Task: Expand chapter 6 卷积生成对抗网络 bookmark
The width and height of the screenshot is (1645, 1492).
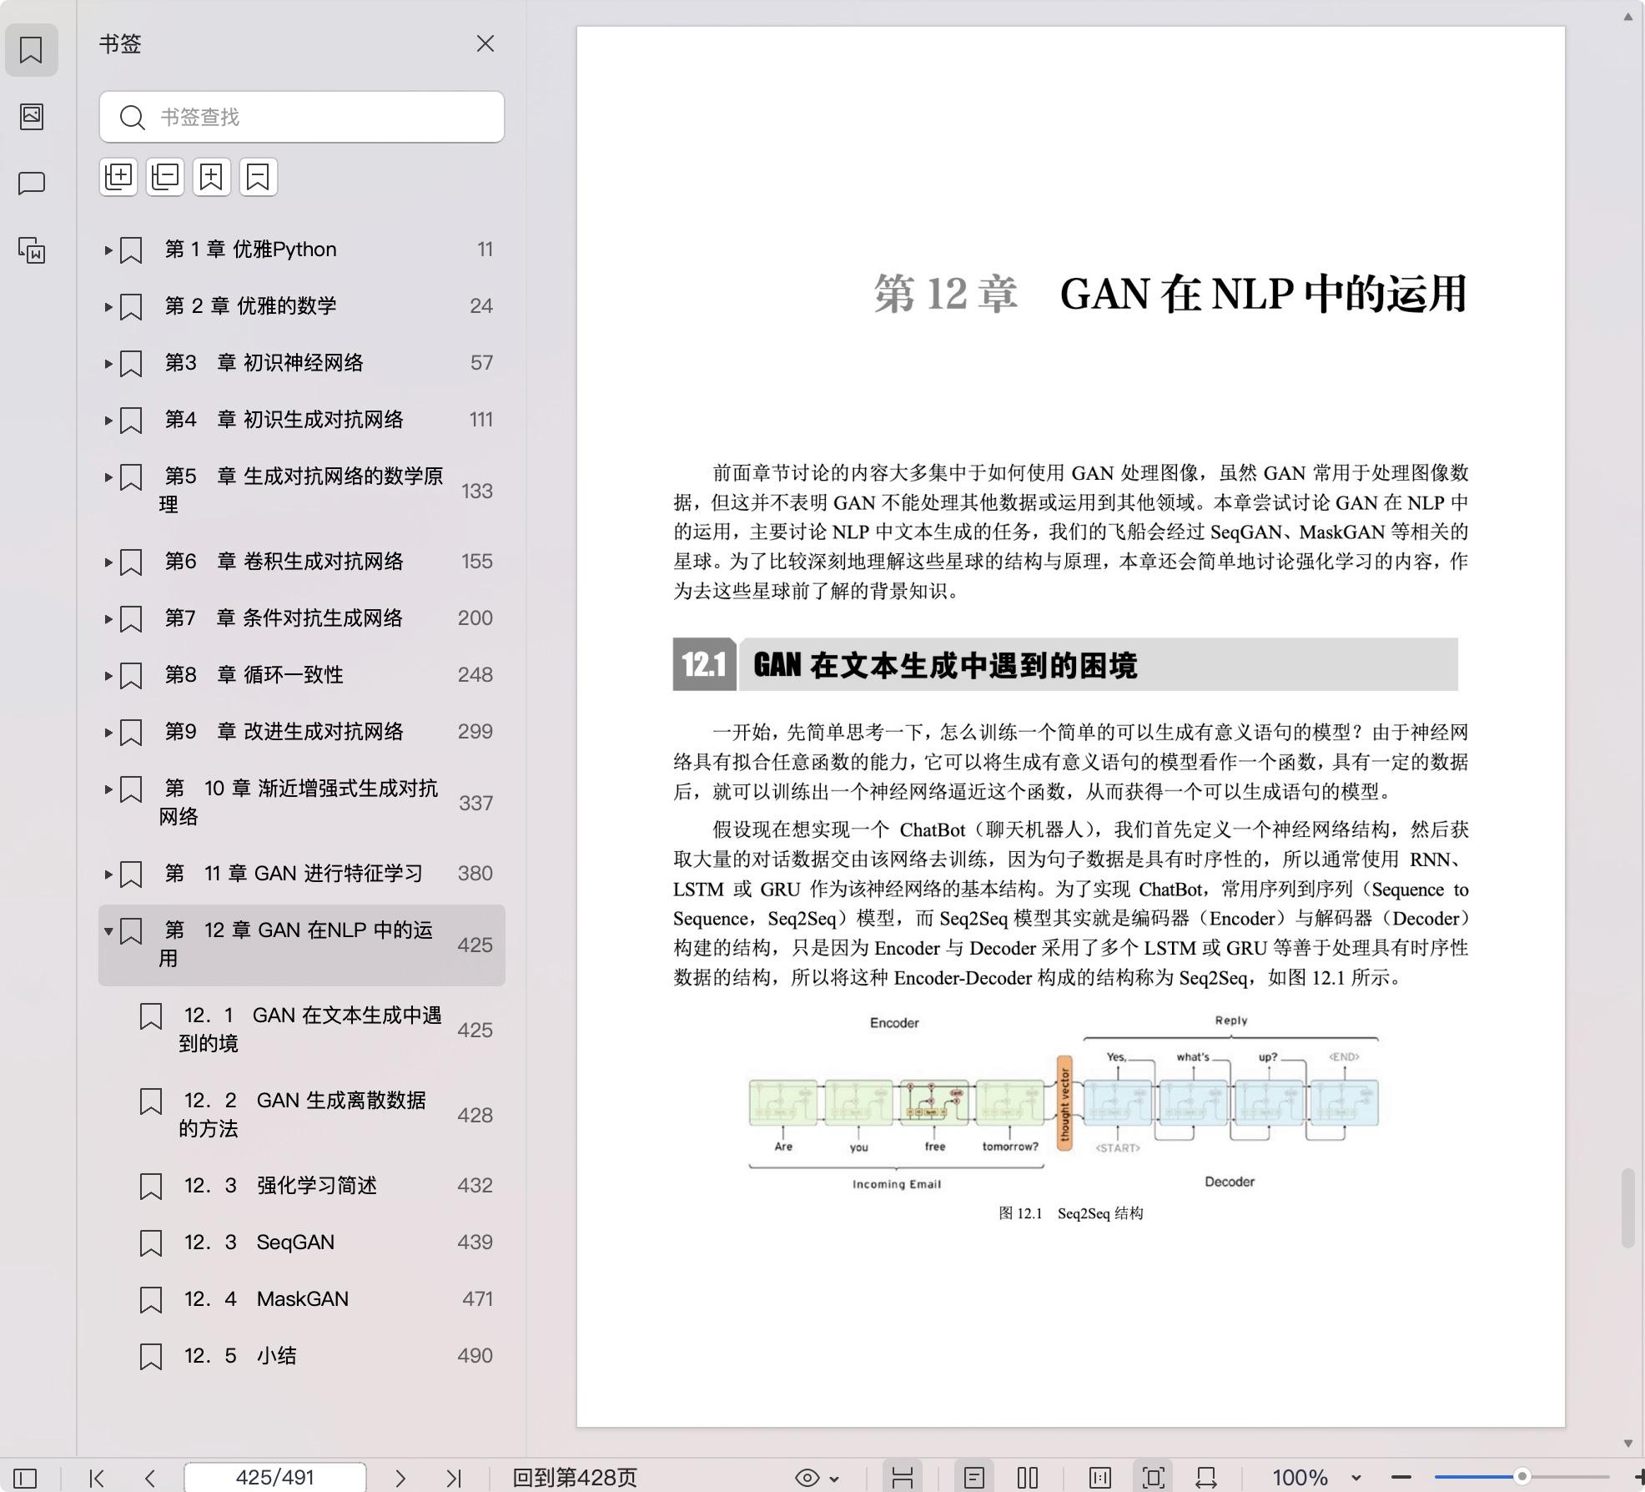Action: pos(108,562)
